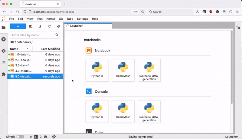Sort files by Last Modified column
Screen dimensions: 242x139
coord(48,49)
